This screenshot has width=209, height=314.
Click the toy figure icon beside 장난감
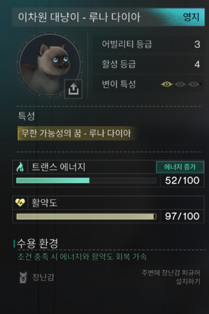click(23, 277)
